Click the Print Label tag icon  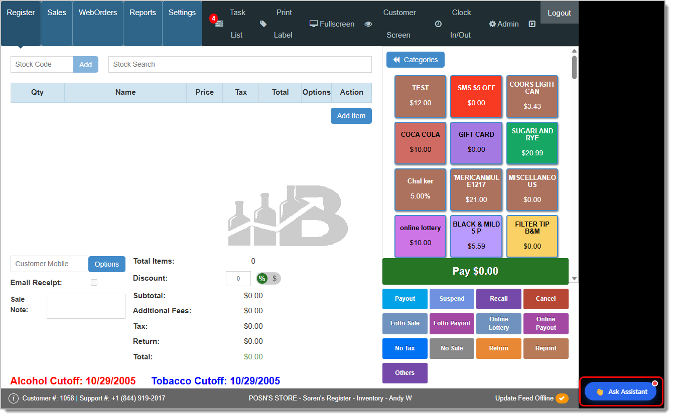(263, 24)
